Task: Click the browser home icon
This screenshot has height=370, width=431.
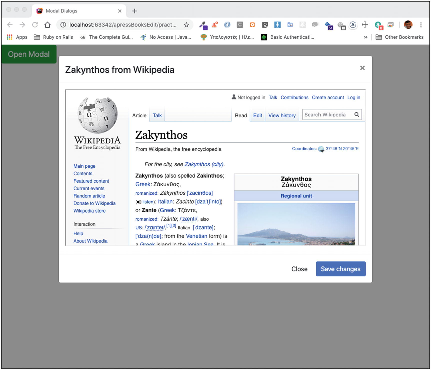Action: [x=47, y=25]
